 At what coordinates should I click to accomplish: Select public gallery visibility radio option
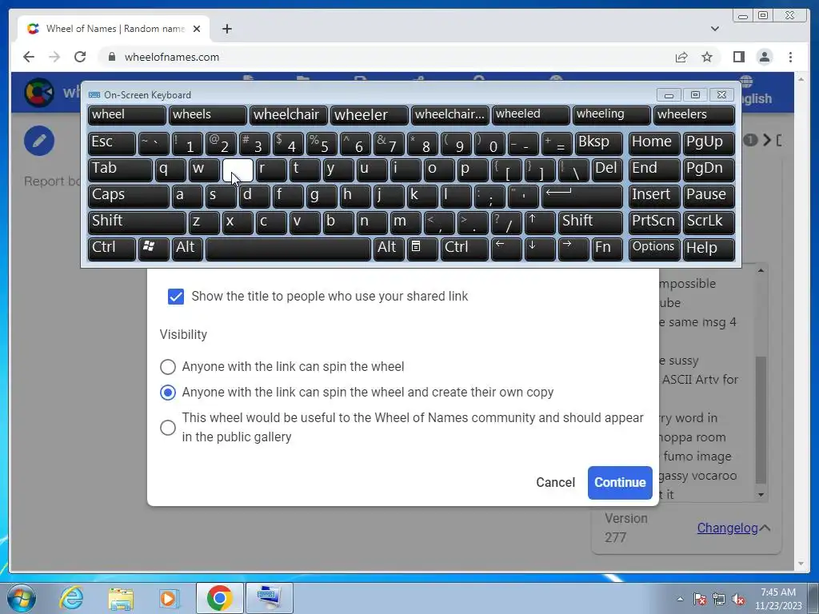pos(168,428)
